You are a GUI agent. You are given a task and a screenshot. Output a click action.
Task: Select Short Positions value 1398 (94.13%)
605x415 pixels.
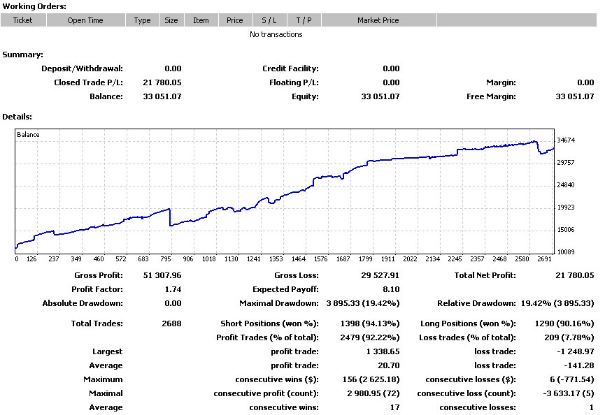pyautogui.click(x=370, y=323)
